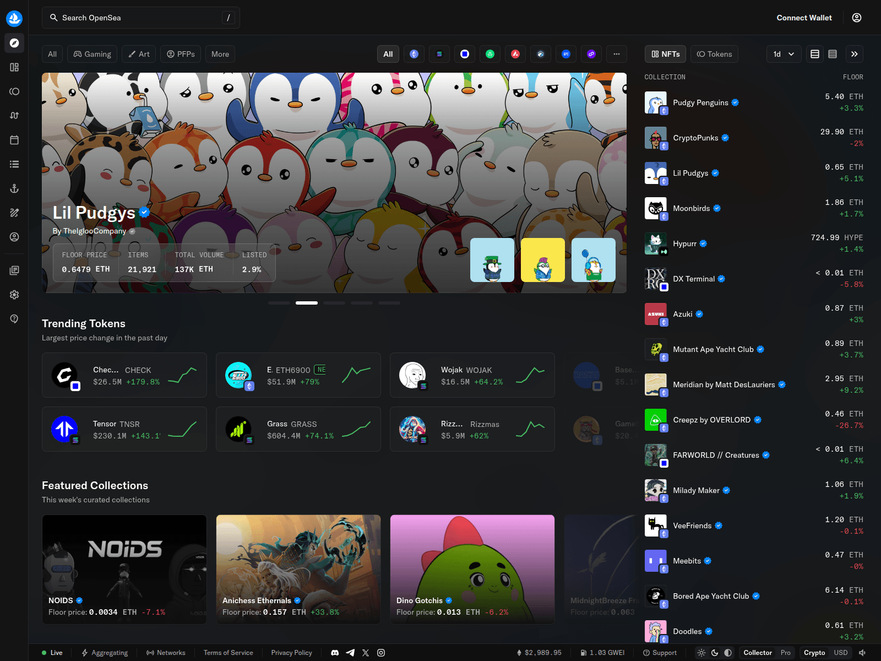Image resolution: width=881 pixels, height=661 pixels.
Task: Switch to light theme sun icon
Action: [701, 653]
